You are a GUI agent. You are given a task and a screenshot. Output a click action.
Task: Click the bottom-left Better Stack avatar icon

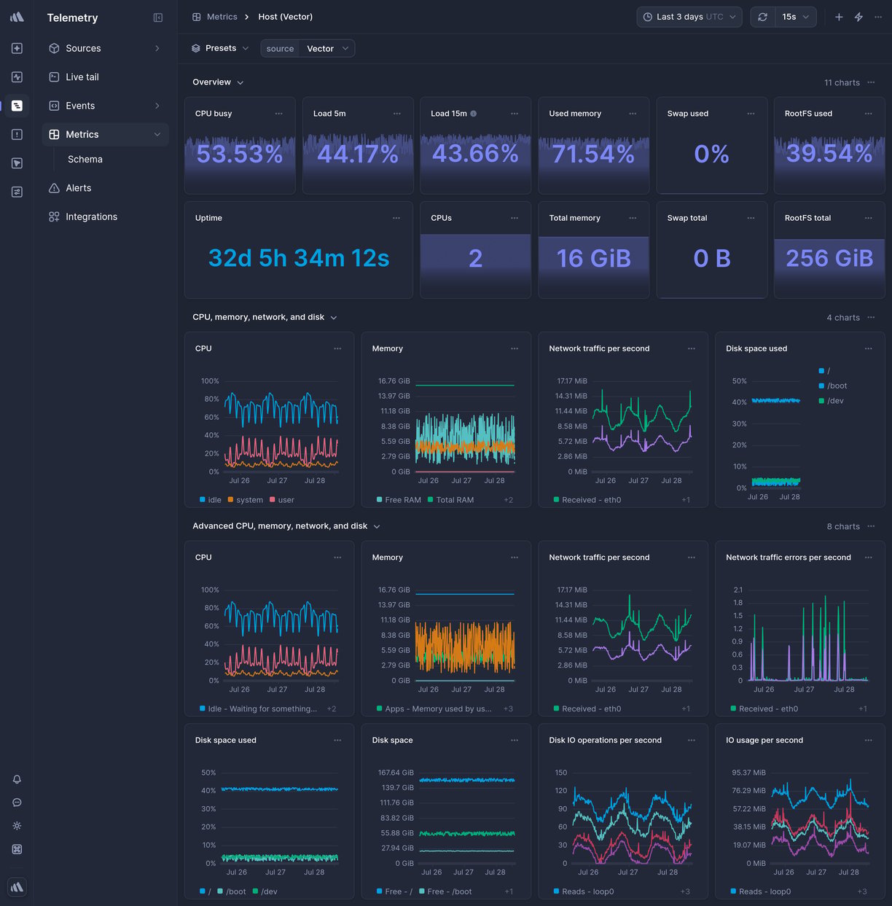point(17,887)
